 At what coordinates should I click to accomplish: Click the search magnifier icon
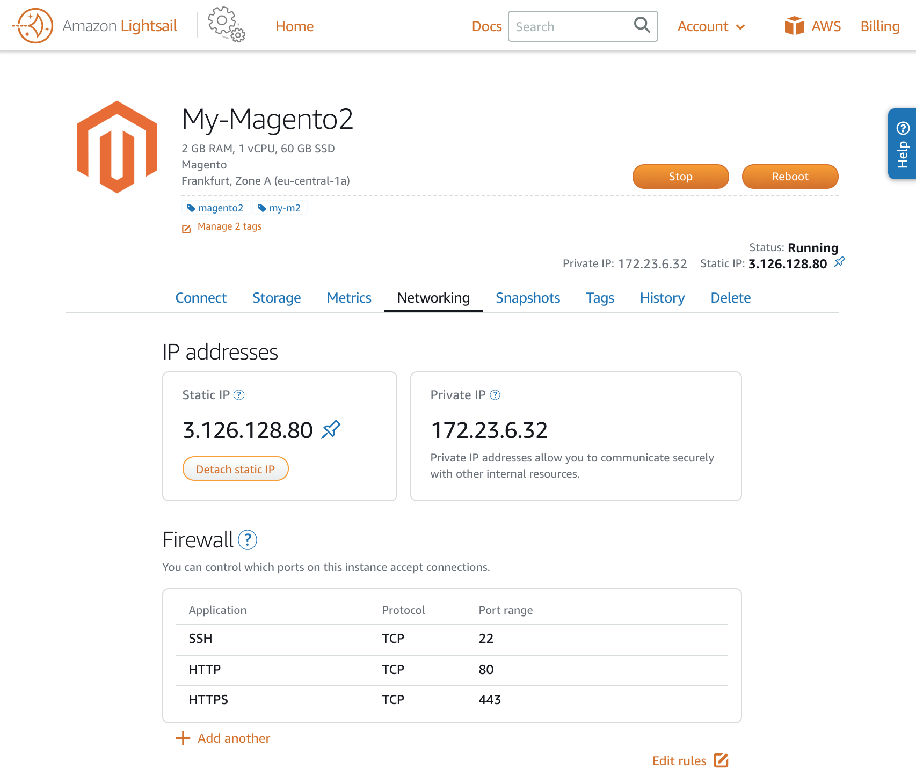(642, 25)
